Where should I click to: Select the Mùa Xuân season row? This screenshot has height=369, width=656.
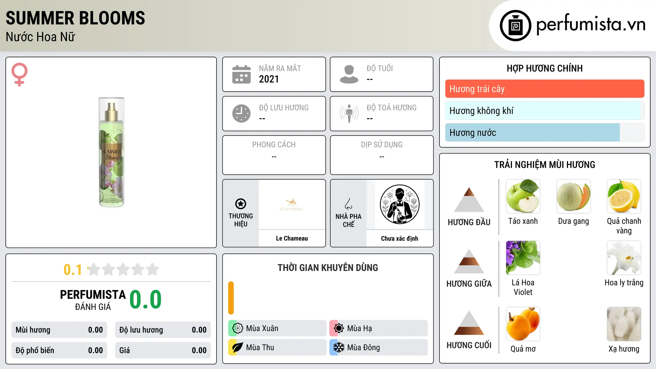click(277, 328)
